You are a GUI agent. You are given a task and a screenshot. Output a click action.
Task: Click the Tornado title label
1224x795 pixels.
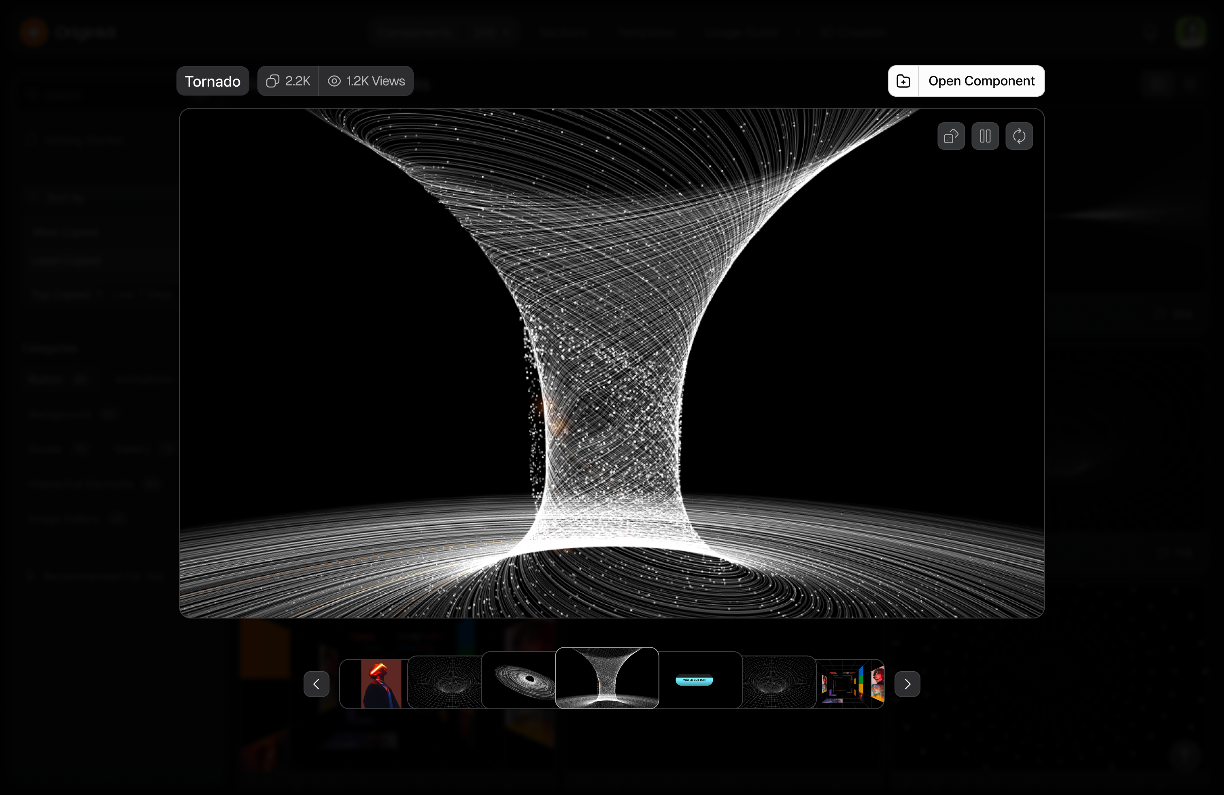click(x=212, y=81)
